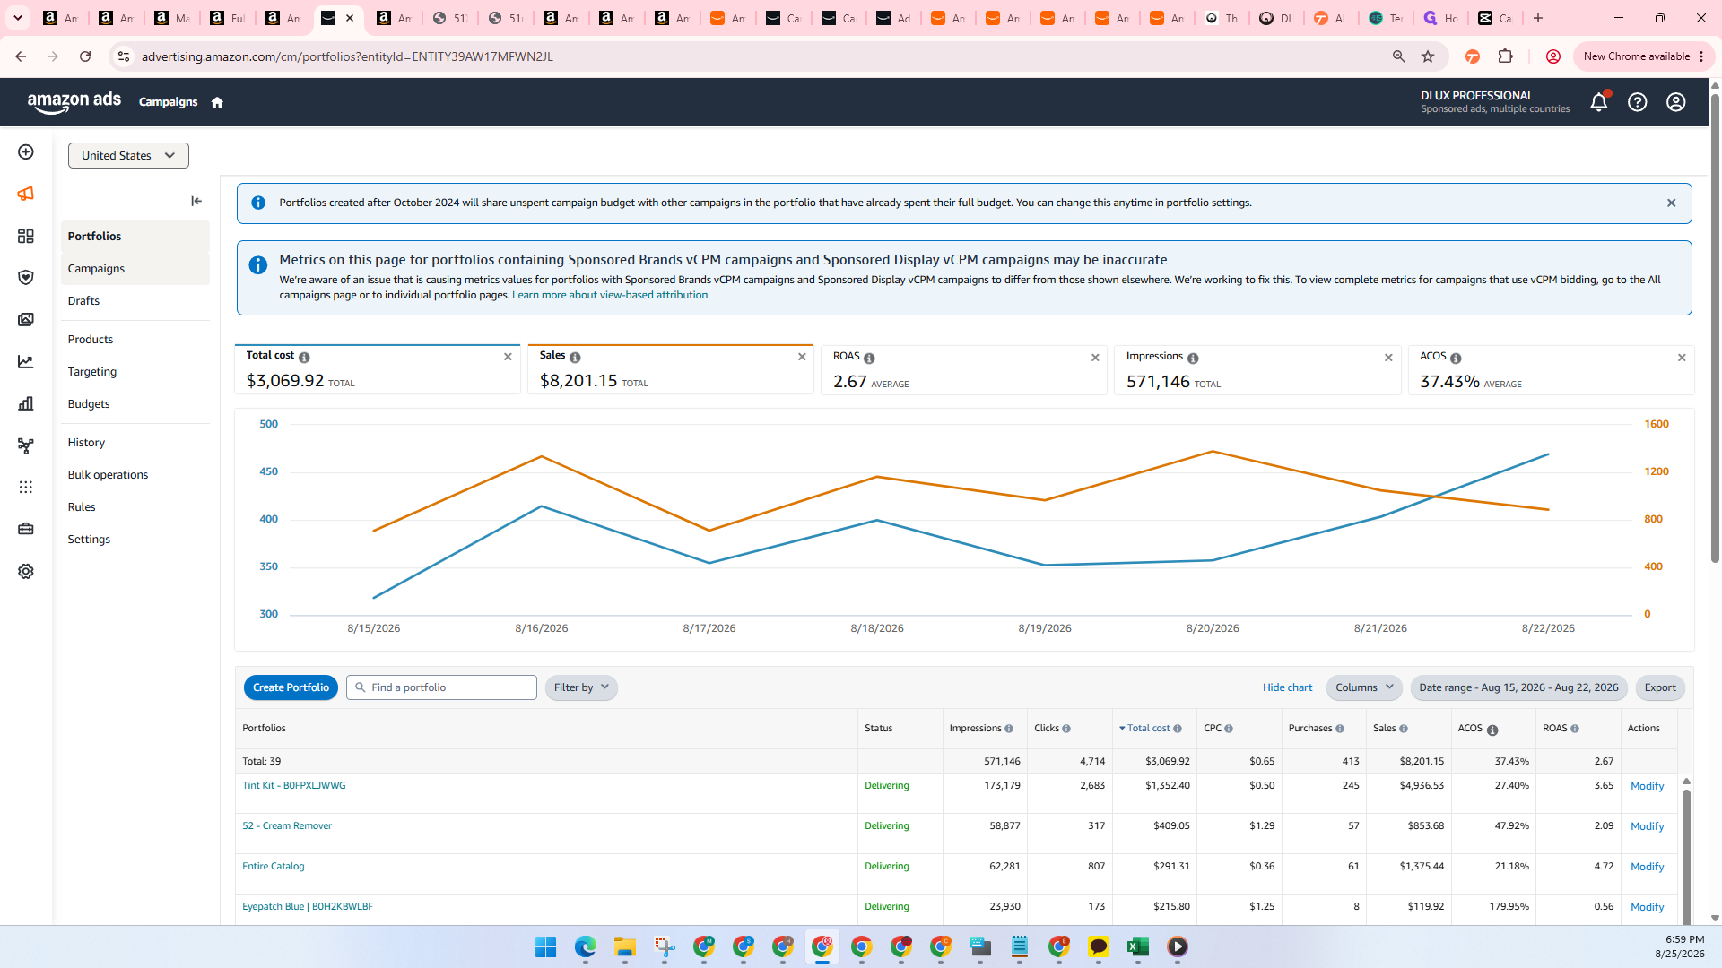Viewport: 1722px width, 968px height.
Task: Bookmark this page with the star icon
Action: pyautogui.click(x=1428, y=56)
